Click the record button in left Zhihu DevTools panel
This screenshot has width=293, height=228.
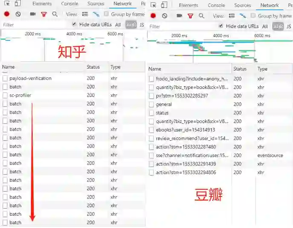[7, 14]
